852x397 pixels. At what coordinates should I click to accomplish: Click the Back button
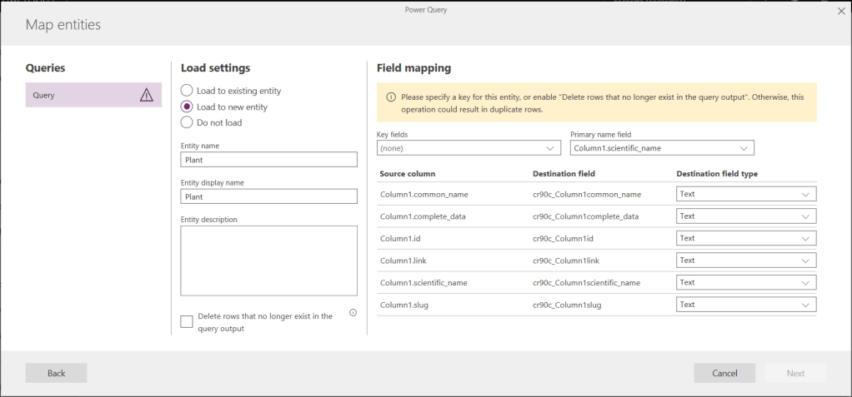click(56, 373)
